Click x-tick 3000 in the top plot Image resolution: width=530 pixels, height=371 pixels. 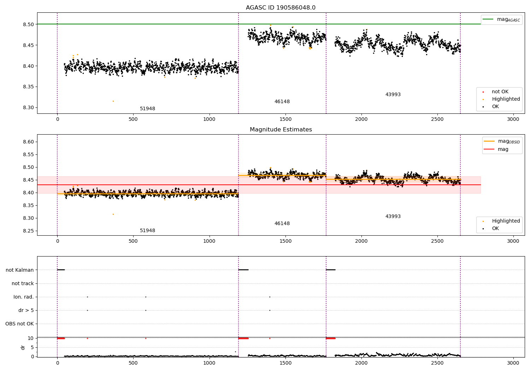pos(513,119)
